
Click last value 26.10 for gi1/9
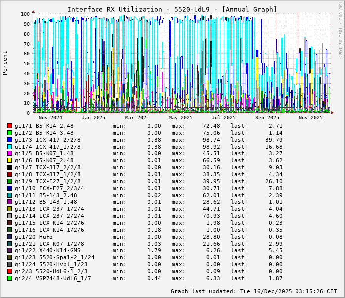pos(274,181)
